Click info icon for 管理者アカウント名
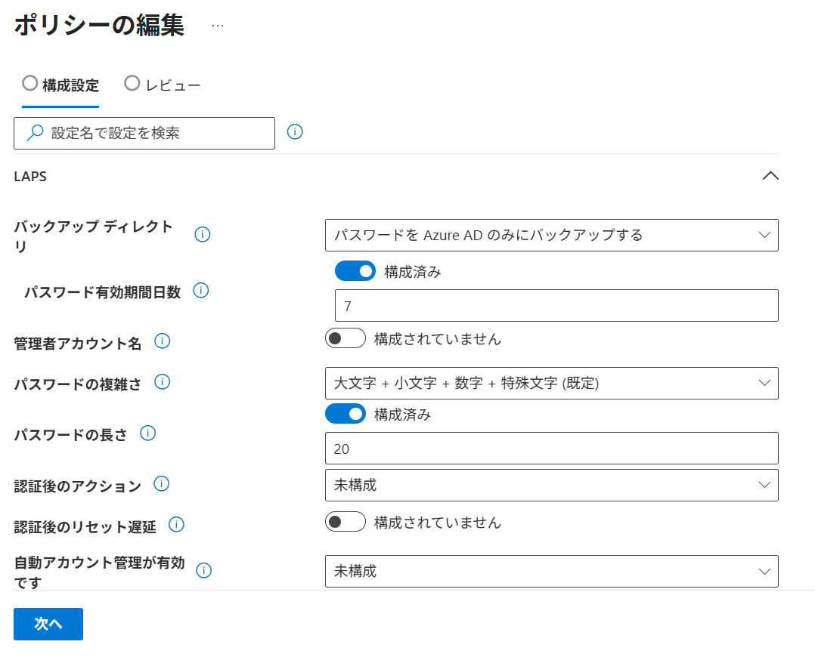This screenshot has width=815, height=657. coord(162,341)
